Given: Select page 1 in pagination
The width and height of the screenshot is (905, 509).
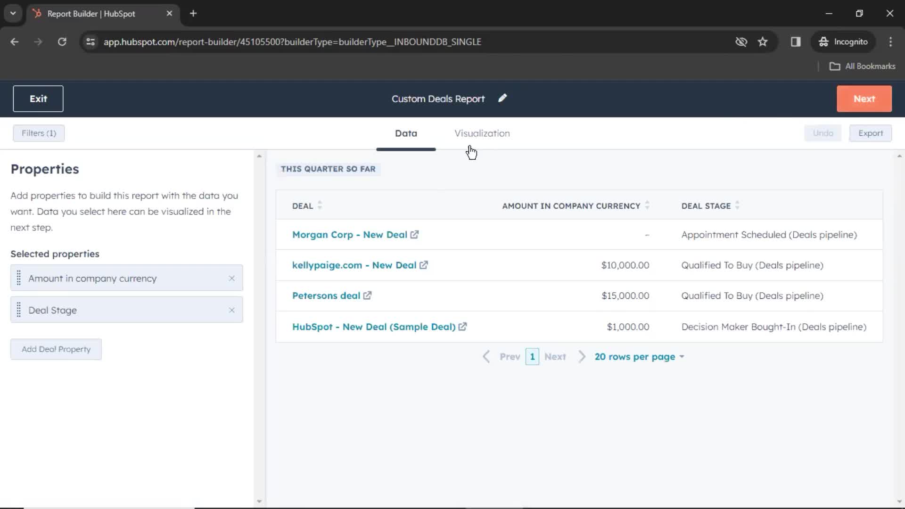Looking at the screenshot, I should [532, 357].
